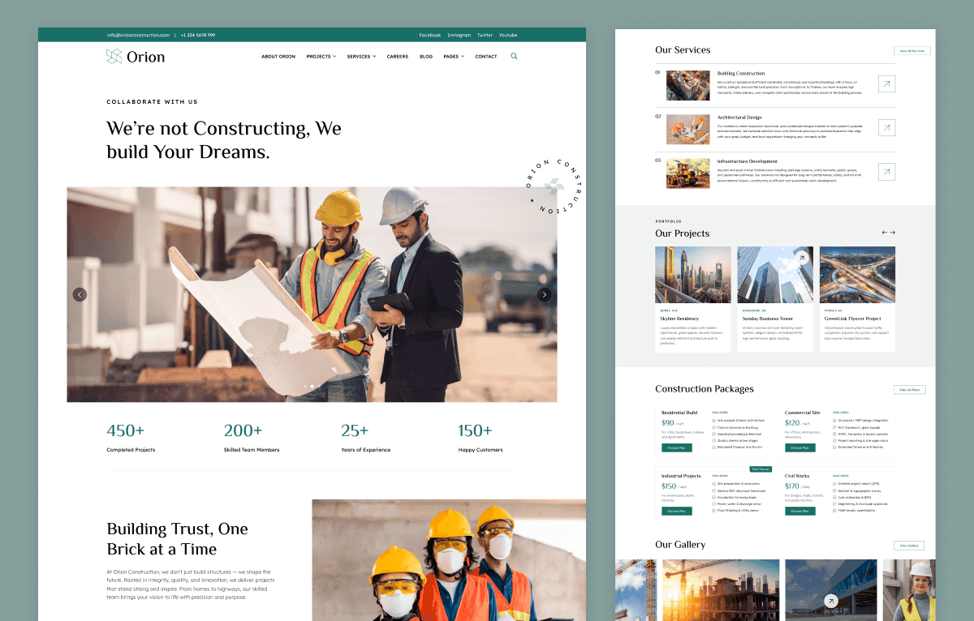The width and height of the screenshot is (974, 621).
Task: Click the Orion logo in the header
Action: point(136,57)
